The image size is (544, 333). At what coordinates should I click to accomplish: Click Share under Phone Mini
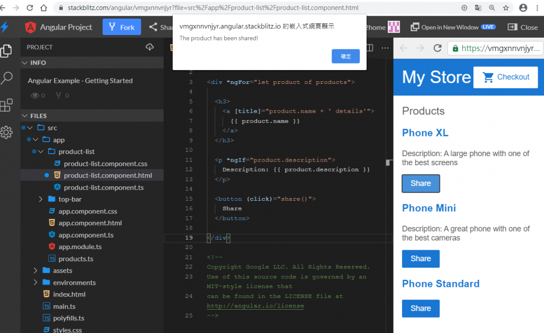tap(421, 259)
